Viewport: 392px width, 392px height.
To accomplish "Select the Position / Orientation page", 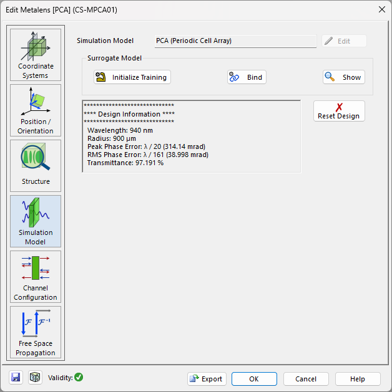I will [36, 110].
